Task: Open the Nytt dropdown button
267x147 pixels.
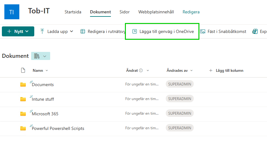Action: point(18,31)
